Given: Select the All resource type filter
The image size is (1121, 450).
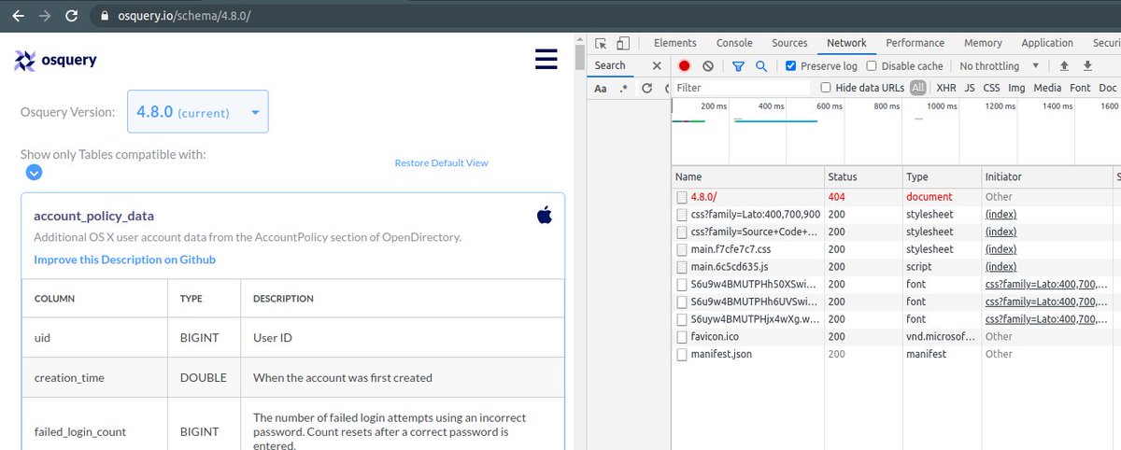Looking at the screenshot, I should [918, 88].
